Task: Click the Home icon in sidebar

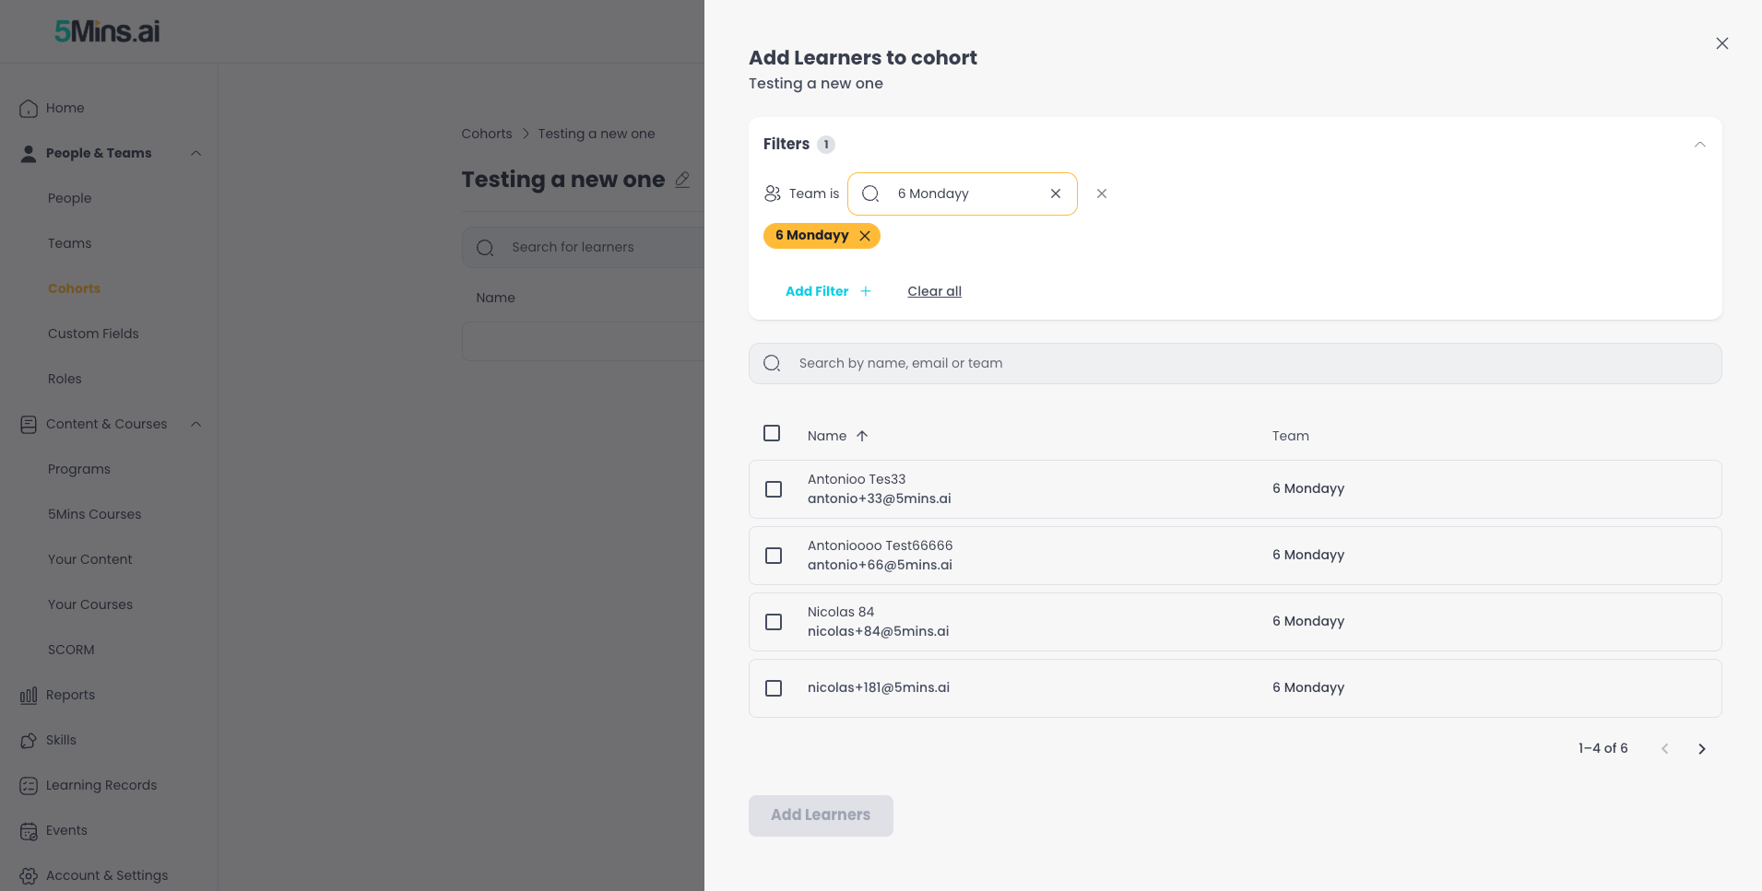Action: pos(29,108)
